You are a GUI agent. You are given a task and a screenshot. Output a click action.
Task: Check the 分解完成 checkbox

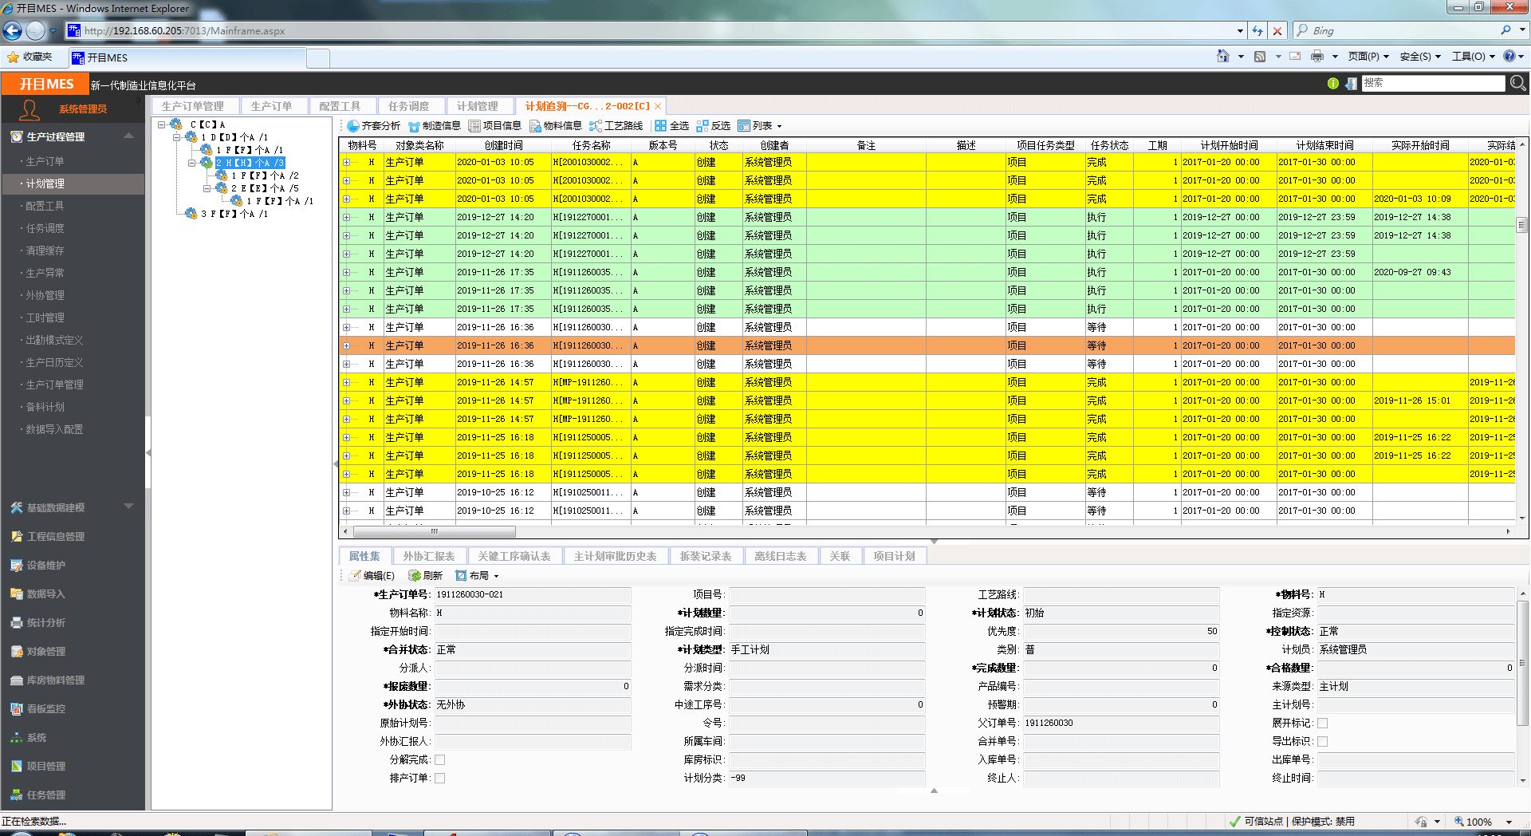(x=440, y=759)
